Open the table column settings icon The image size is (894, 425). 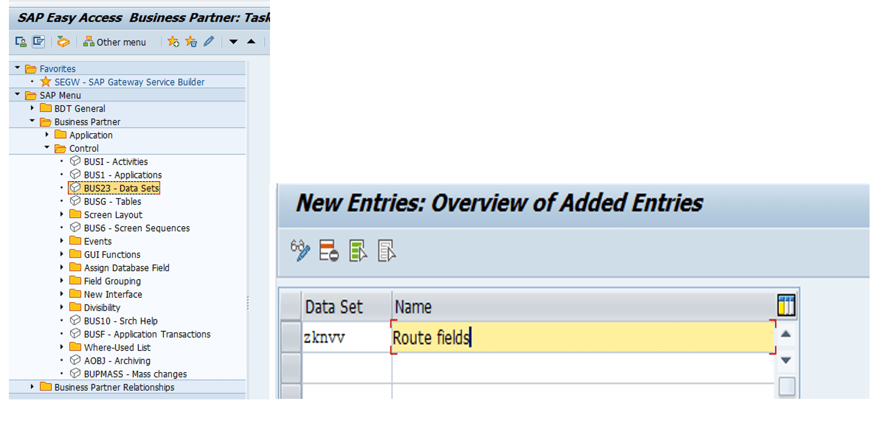click(786, 306)
